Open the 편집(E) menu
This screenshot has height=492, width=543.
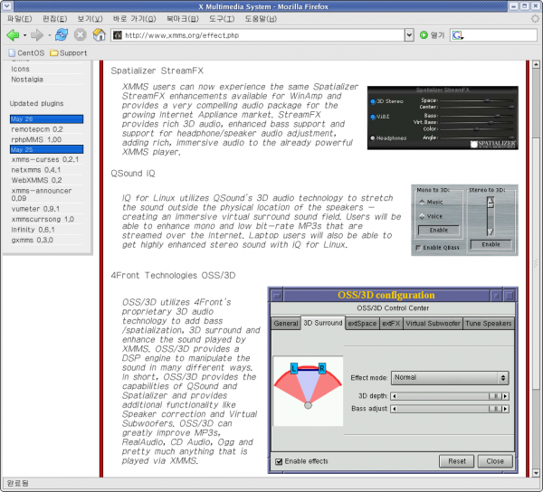tap(54, 19)
